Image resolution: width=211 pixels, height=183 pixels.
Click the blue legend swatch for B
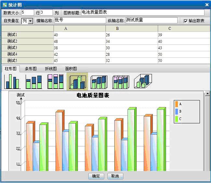pyautogui.click(x=177, y=112)
